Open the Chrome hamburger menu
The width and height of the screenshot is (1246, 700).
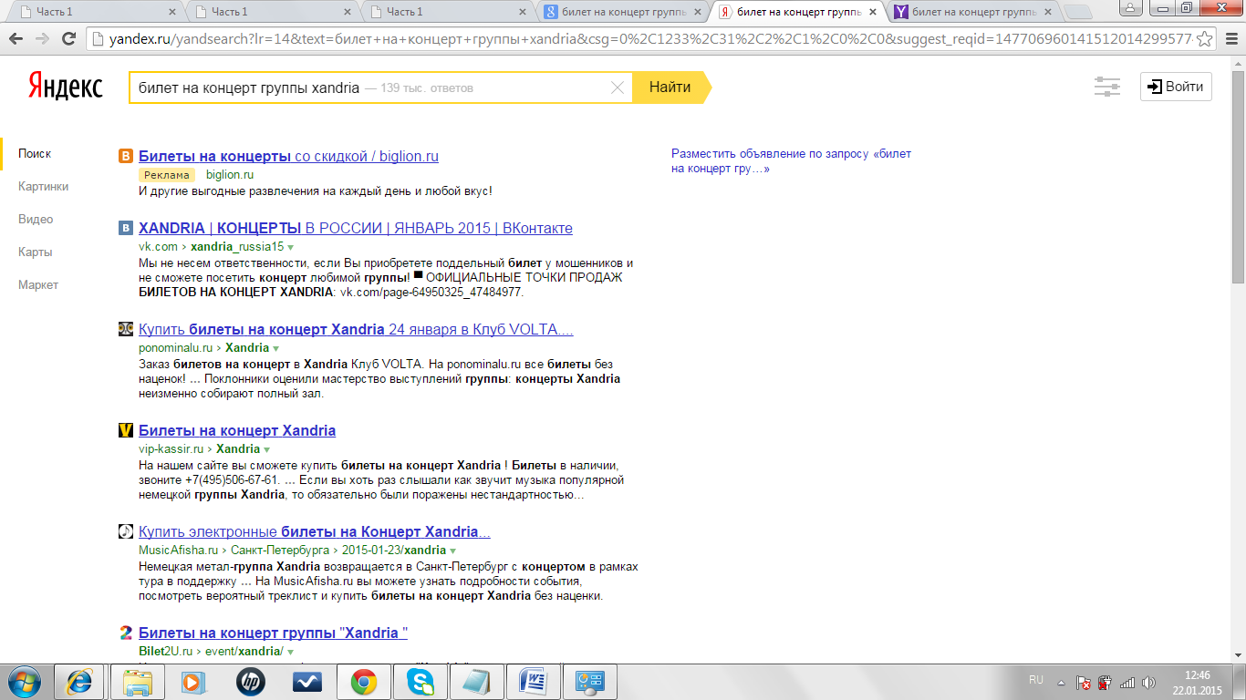click(1230, 39)
